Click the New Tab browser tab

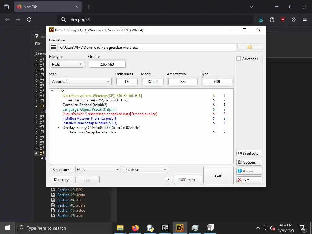[x=48, y=7]
